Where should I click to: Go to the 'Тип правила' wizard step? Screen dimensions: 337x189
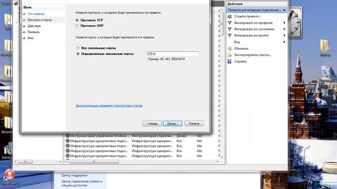click(x=36, y=14)
